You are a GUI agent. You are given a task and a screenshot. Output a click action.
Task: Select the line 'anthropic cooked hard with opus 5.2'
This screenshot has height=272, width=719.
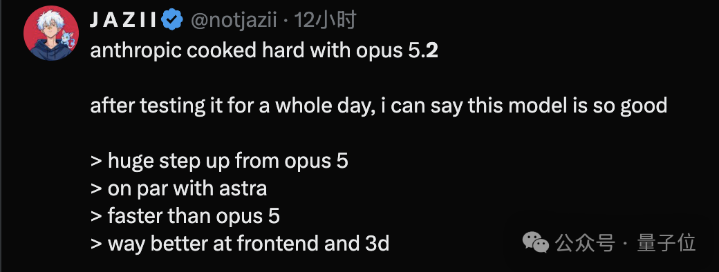(264, 51)
